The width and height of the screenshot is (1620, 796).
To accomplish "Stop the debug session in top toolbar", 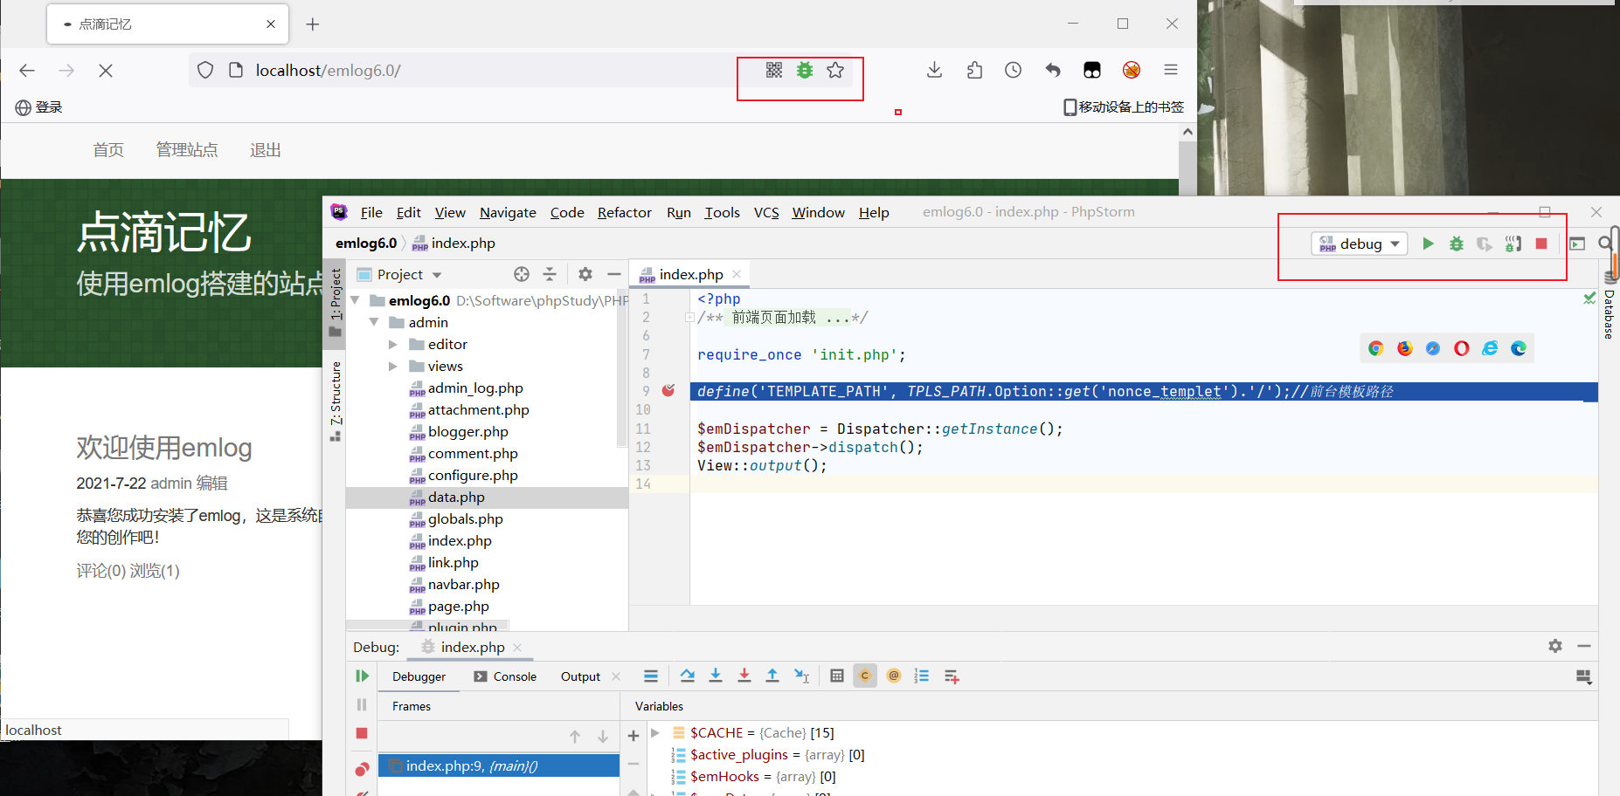I will point(1541,244).
